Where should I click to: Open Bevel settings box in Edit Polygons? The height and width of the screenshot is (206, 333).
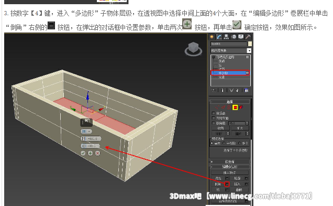click(x=227, y=184)
